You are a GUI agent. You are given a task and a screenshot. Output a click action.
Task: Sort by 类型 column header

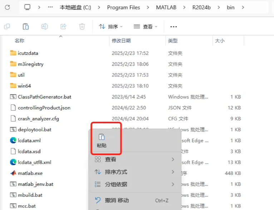pos(173,41)
